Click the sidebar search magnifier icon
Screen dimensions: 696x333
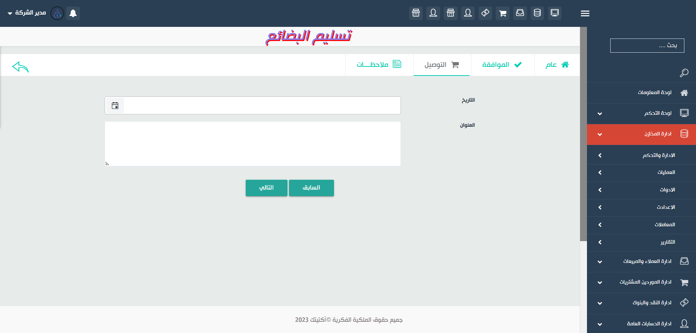coord(684,73)
